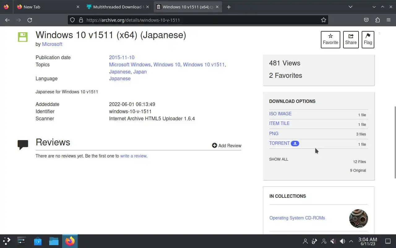Viewport: 396px width, 248px height.
Task: Click the Firefox View icon in tab bar
Action: point(6,7)
